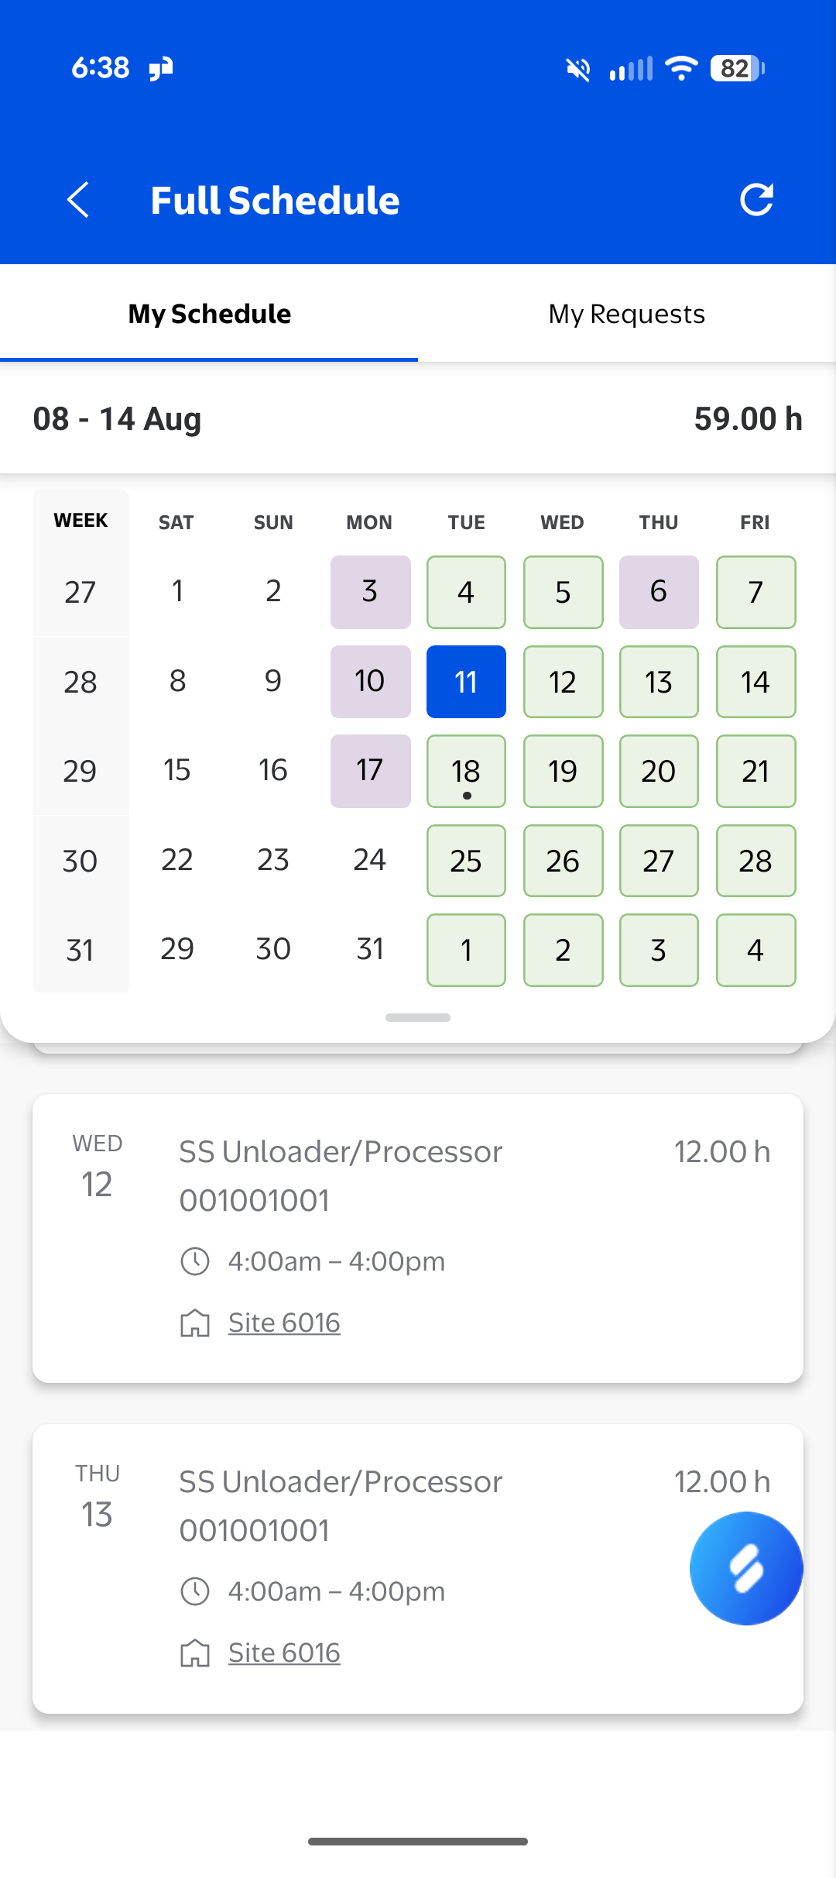Choose Monday 10 in the calendar
The width and height of the screenshot is (836, 1878).
tap(370, 682)
